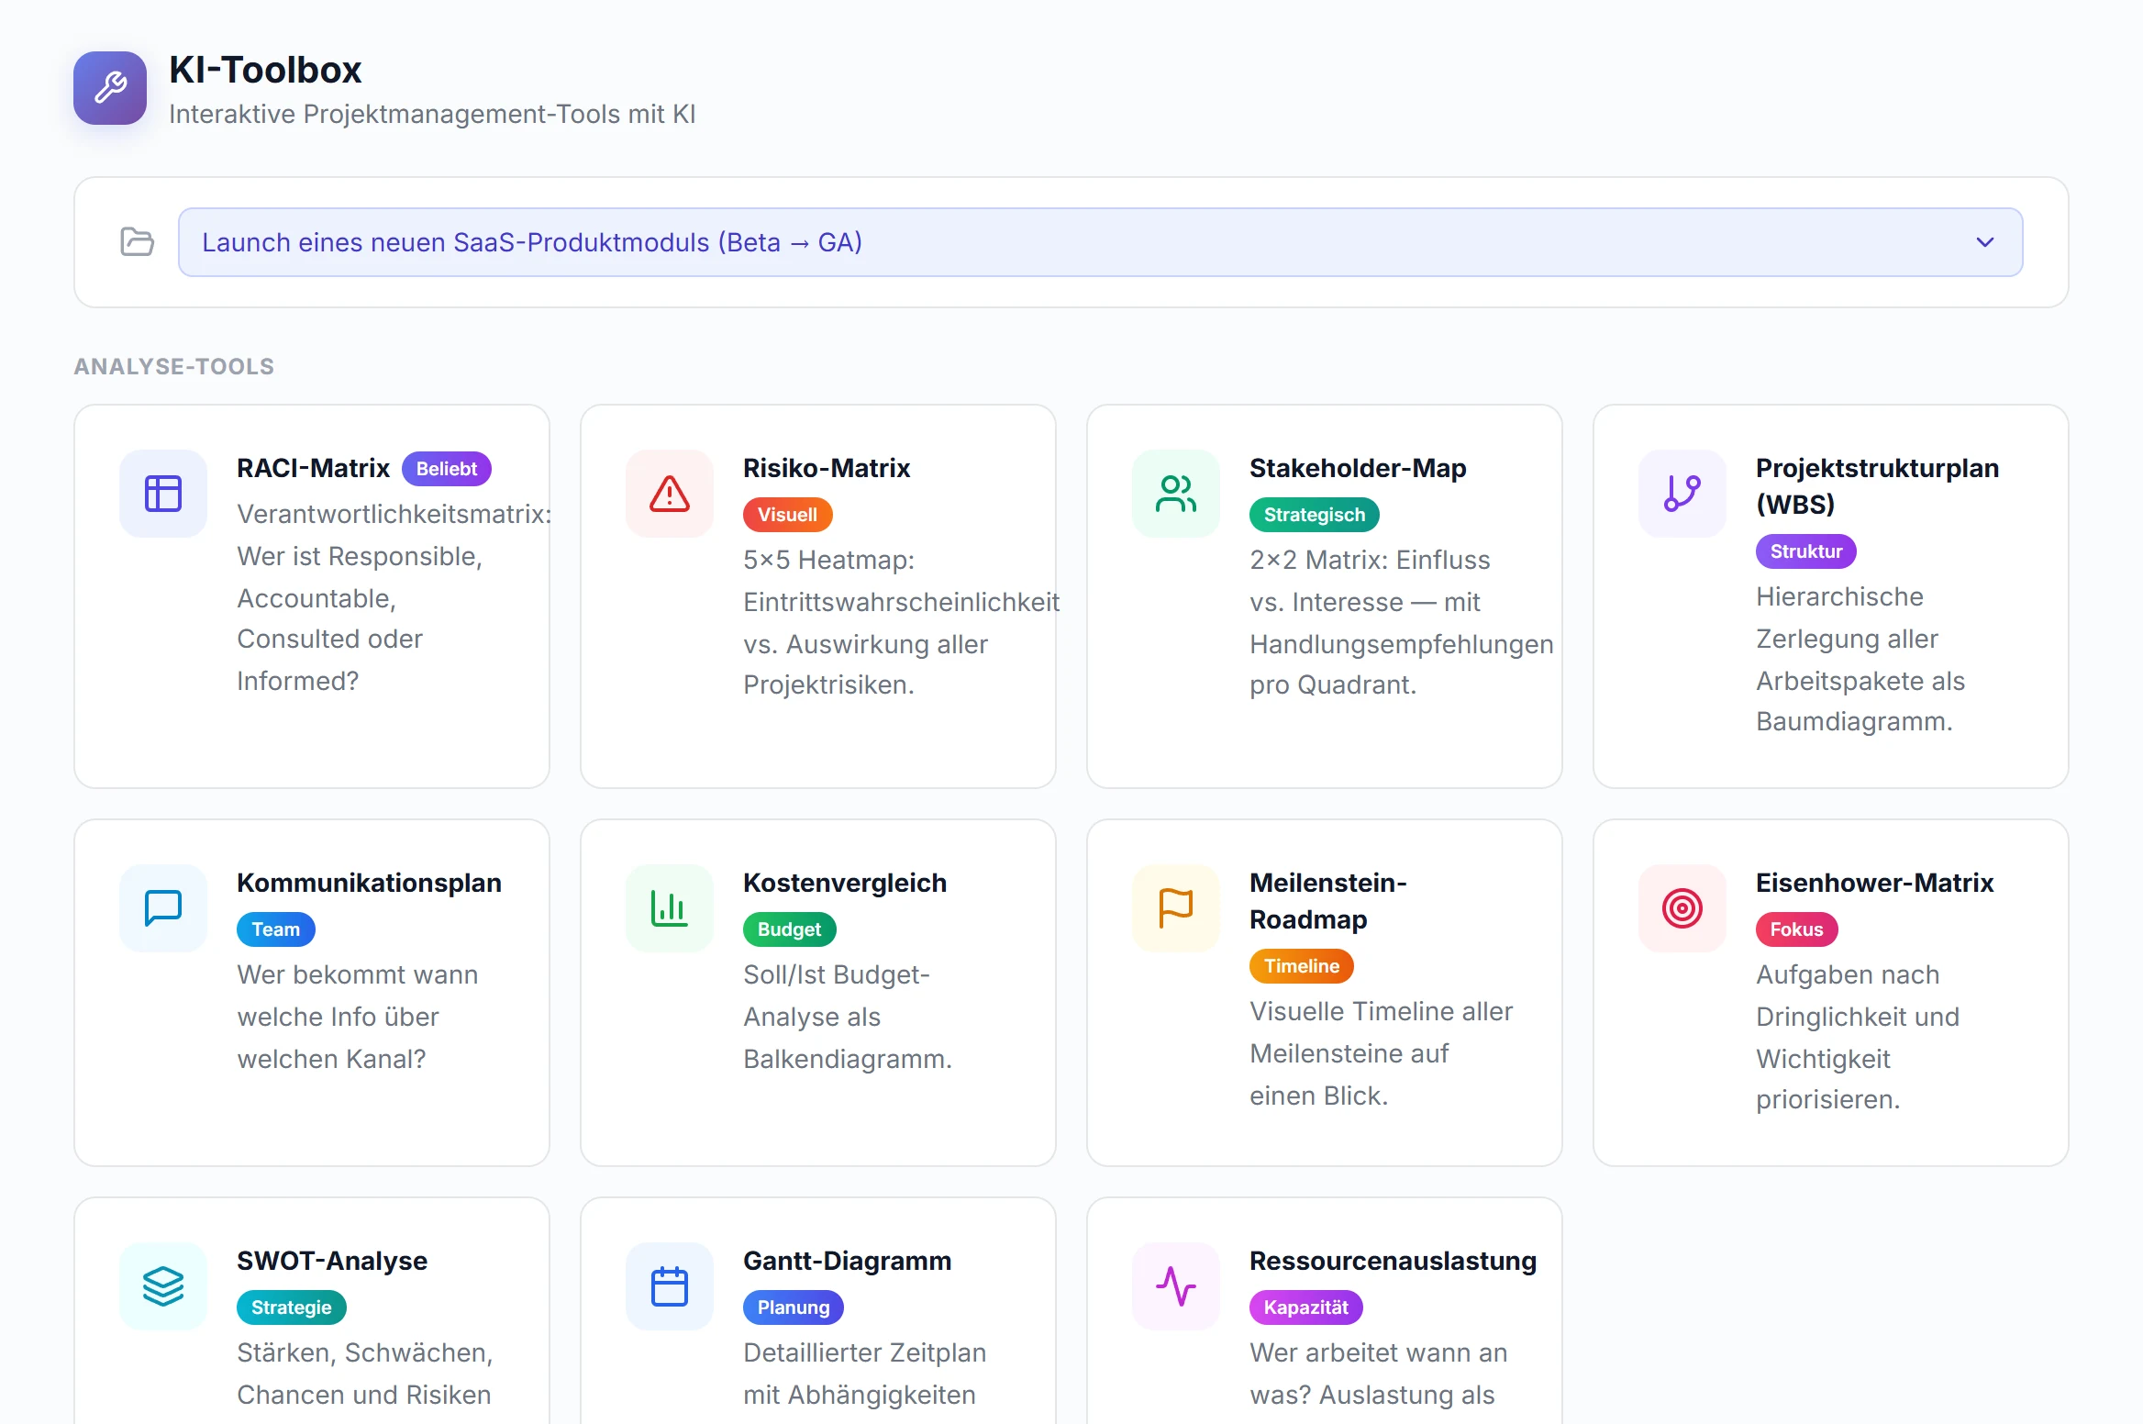
Task: Click the Strategisch badge
Action: pyautogui.click(x=1315, y=515)
